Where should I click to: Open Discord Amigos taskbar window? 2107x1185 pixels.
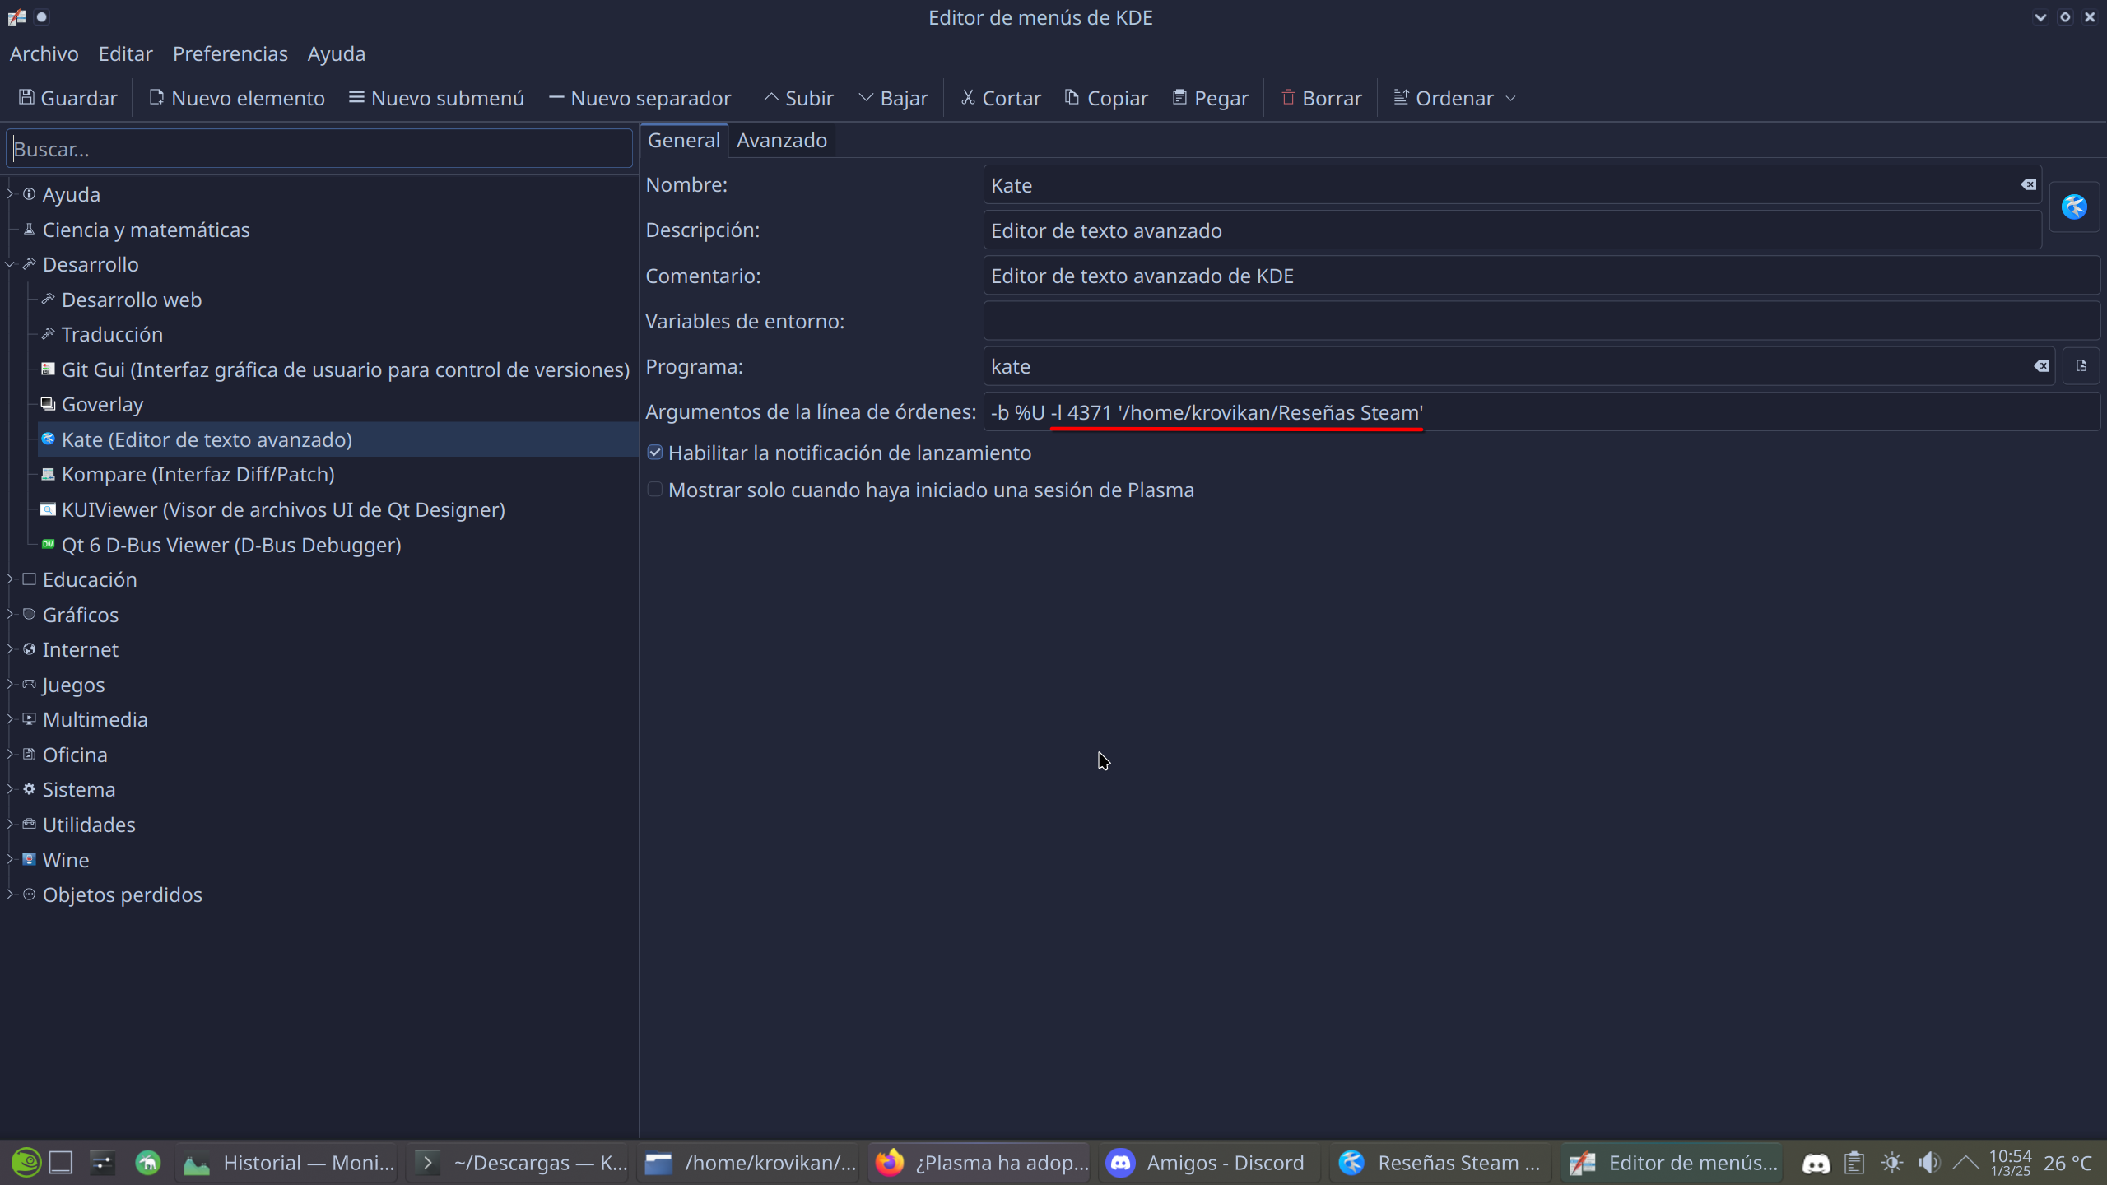(x=1207, y=1163)
